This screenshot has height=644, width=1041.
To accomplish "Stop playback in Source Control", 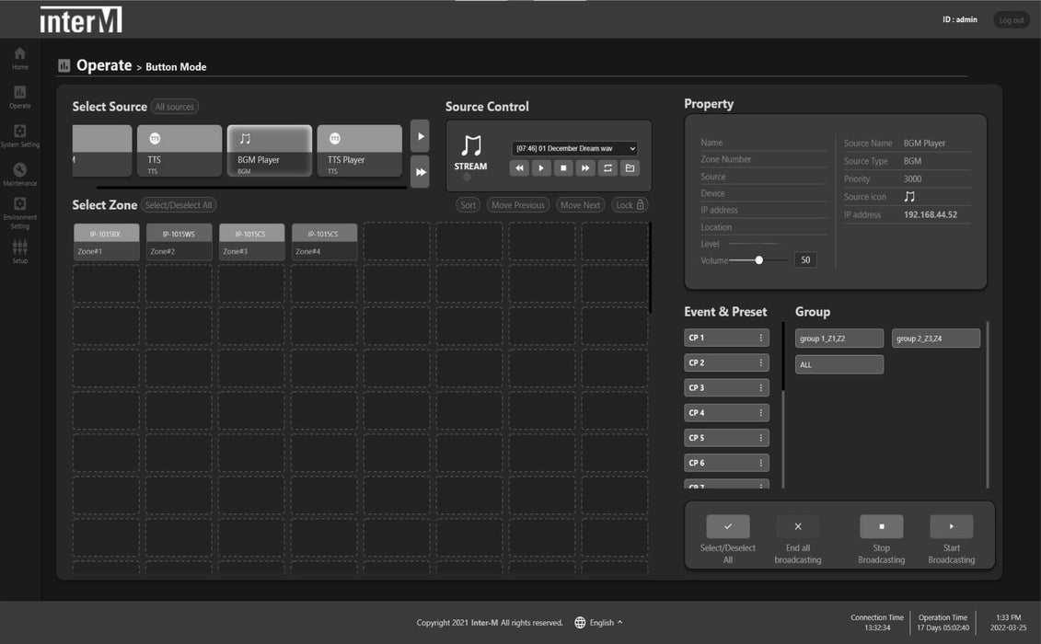I will (563, 168).
